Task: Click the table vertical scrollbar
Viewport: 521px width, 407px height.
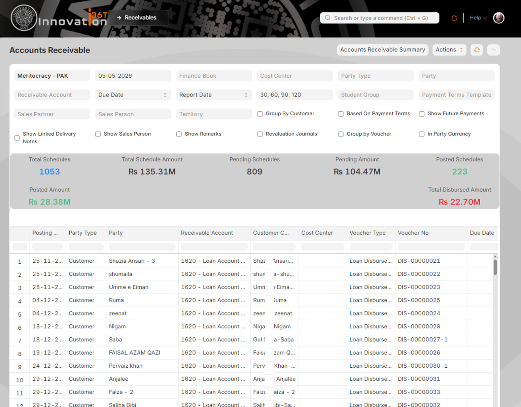Action: coord(495,267)
